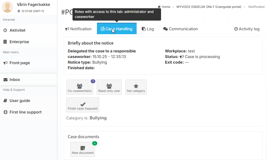The width and height of the screenshot is (267, 160).
Task: Go to Aktivitet in sidebar
Action: [17, 30]
